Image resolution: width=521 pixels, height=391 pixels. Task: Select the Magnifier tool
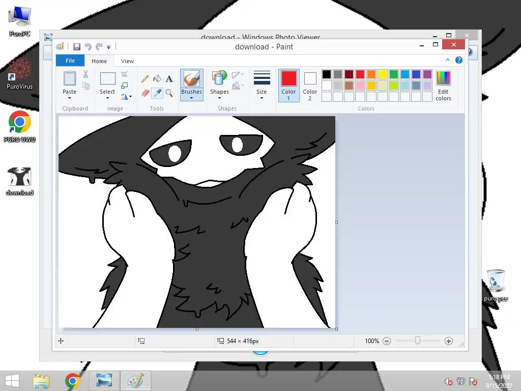click(169, 93)
